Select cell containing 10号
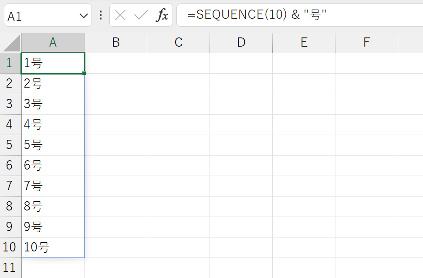Screen dimensions: 423x278 (53, 247)
